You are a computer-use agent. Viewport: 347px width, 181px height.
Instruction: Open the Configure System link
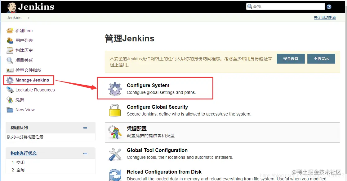(x=148, y=85)
